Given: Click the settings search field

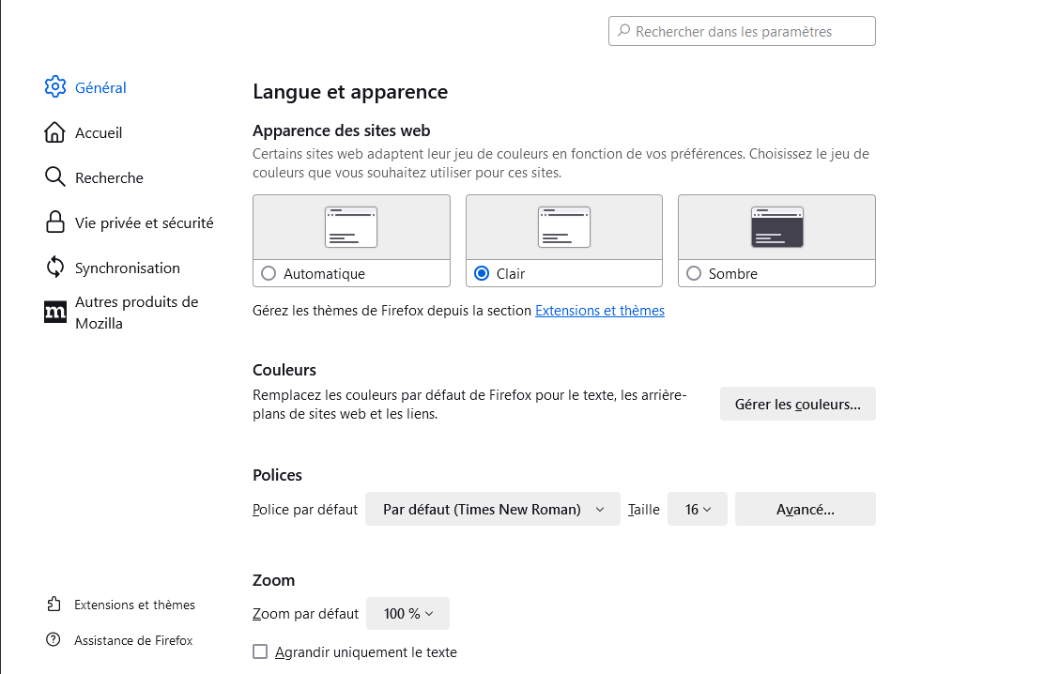Looking at the screenshot, I should pos(741,31).
